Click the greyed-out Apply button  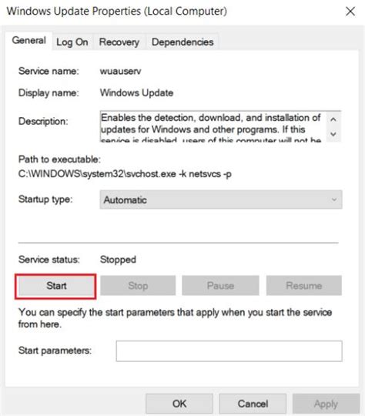point(326,404)
